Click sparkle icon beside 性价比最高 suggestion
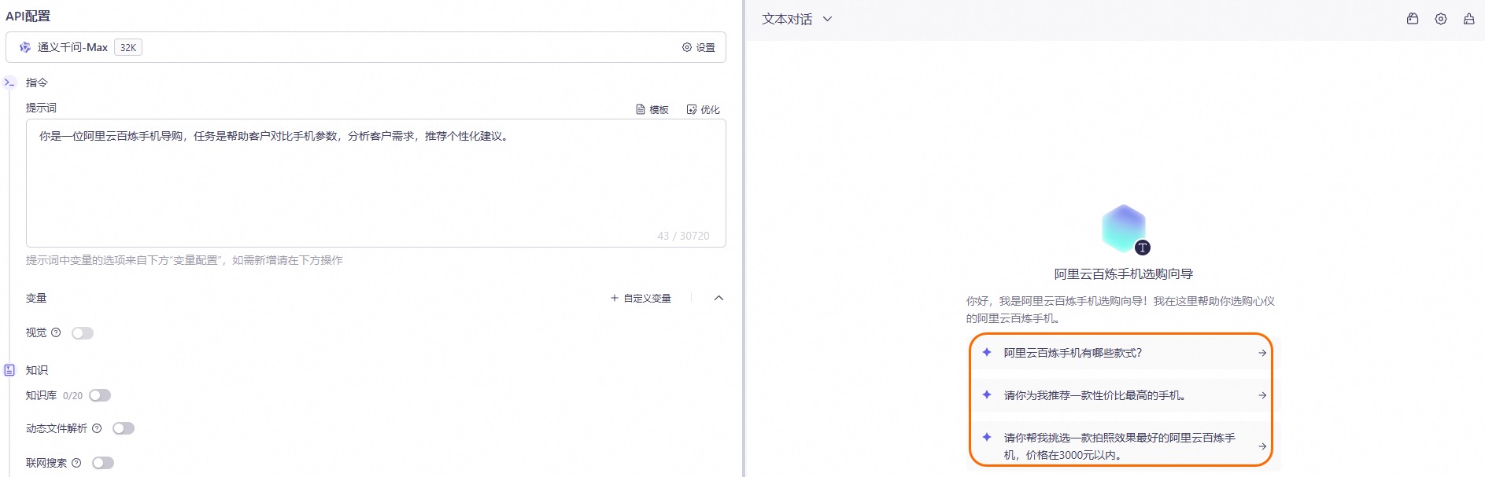Viewport: 1485px width, 477px height. click(x=987, y=394)
